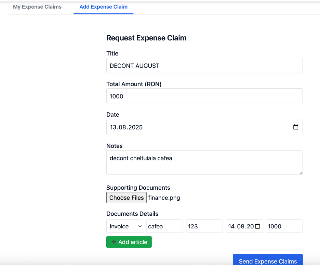This screenshot has width=320, height=265.
Task: Focus the document amount field in Documents Details
Action: pos(284,226)
